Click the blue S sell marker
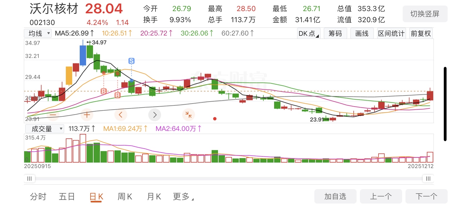The width and height of the screenshot is (451, 208). point(131,61)
